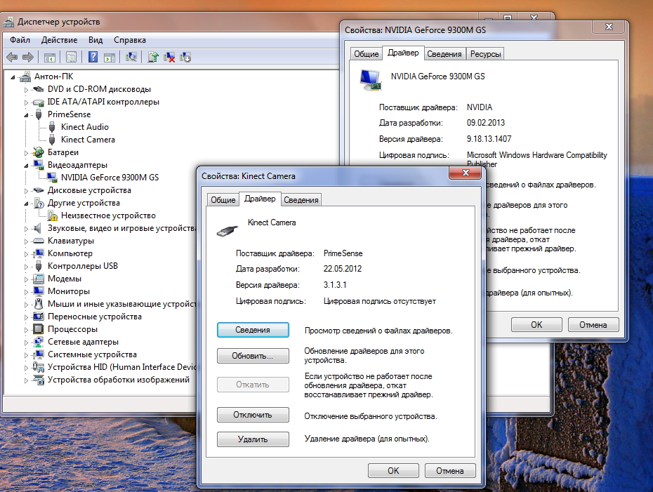Click Scan for hardware changes toolbar icon

[131, 57]
